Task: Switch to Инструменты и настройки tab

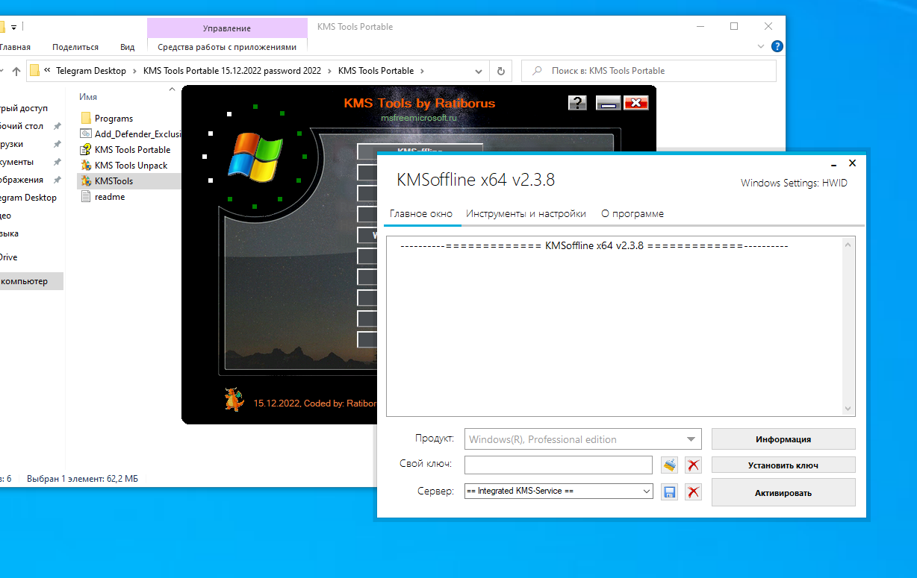Action: [x=526, y=213]
